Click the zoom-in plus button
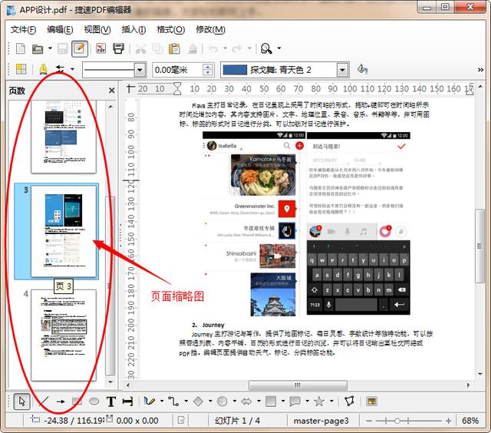 click(448, 421)
